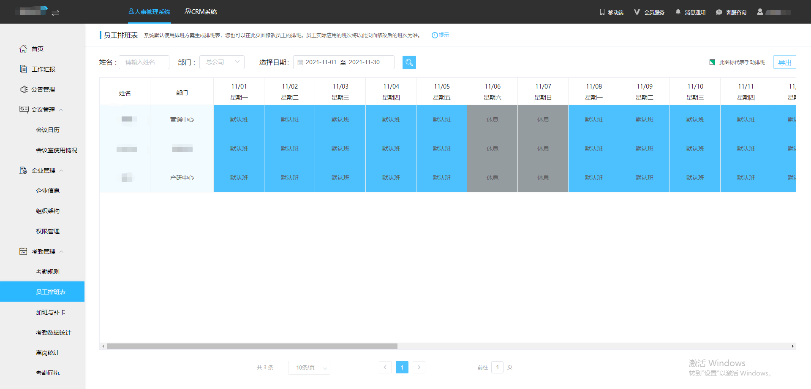Click 默认班 on 11/01 for 营销中心 row
Image resolution: width=811 pixels, height=389 pixels.
(x=239, y=119)
